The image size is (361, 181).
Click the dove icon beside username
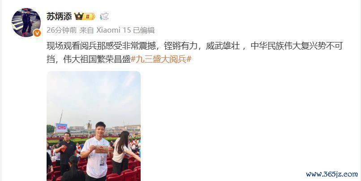(x=104, y=16)
